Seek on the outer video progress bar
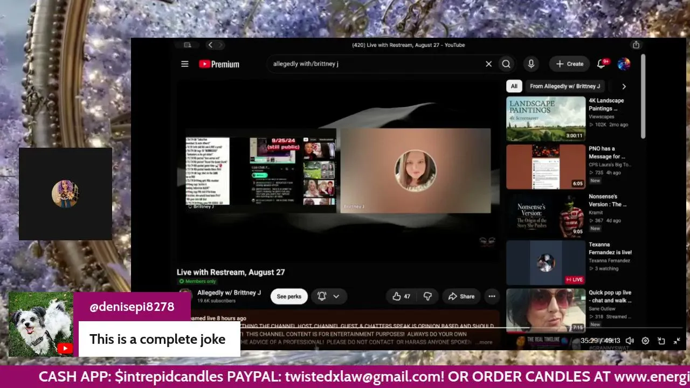The height and width of the screenshot is (388, 690). (408, 328)
